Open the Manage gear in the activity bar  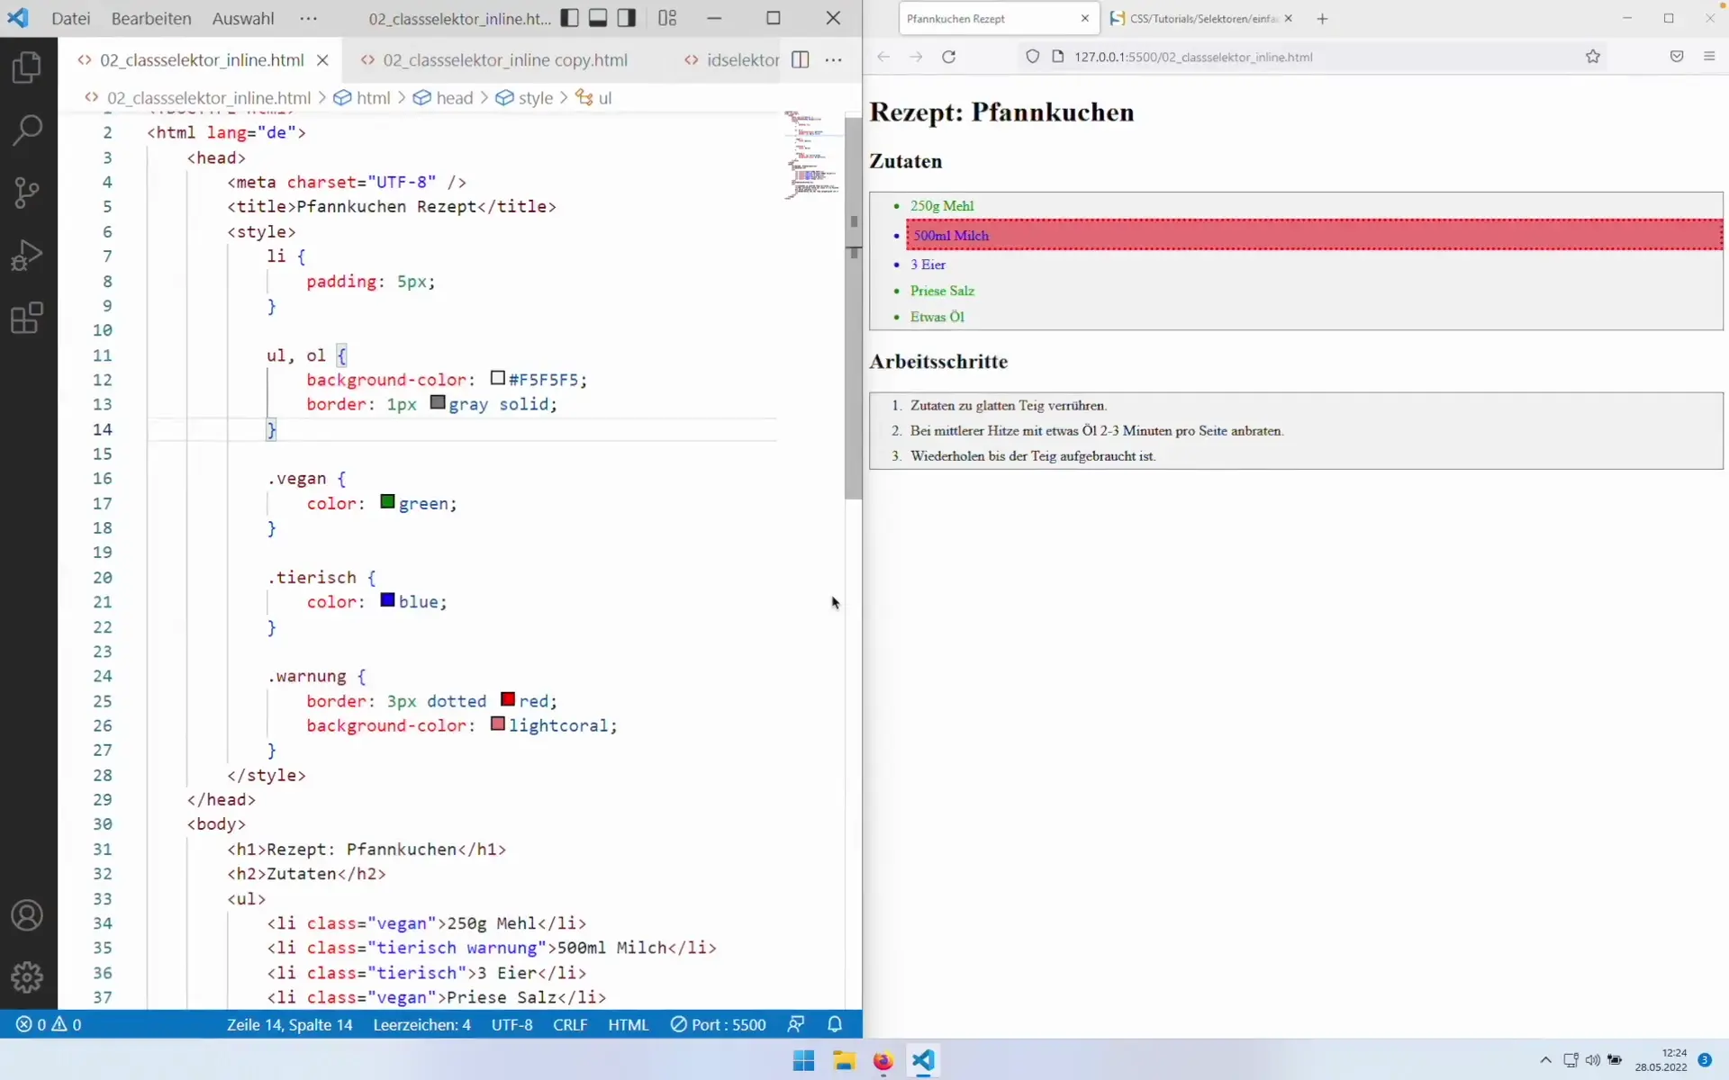27,976
